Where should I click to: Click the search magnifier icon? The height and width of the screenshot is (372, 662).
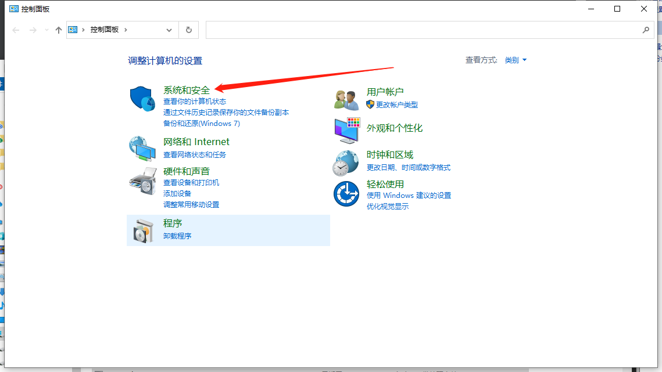(646, 30)
